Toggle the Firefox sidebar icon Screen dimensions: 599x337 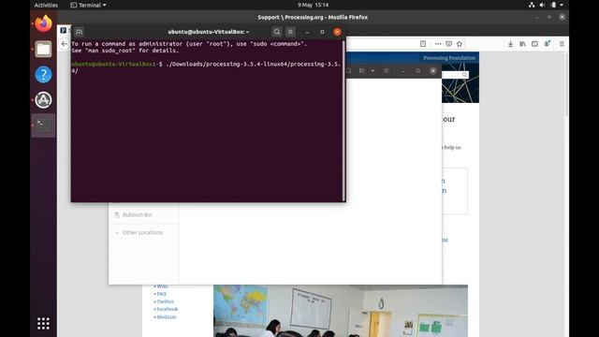534,44
